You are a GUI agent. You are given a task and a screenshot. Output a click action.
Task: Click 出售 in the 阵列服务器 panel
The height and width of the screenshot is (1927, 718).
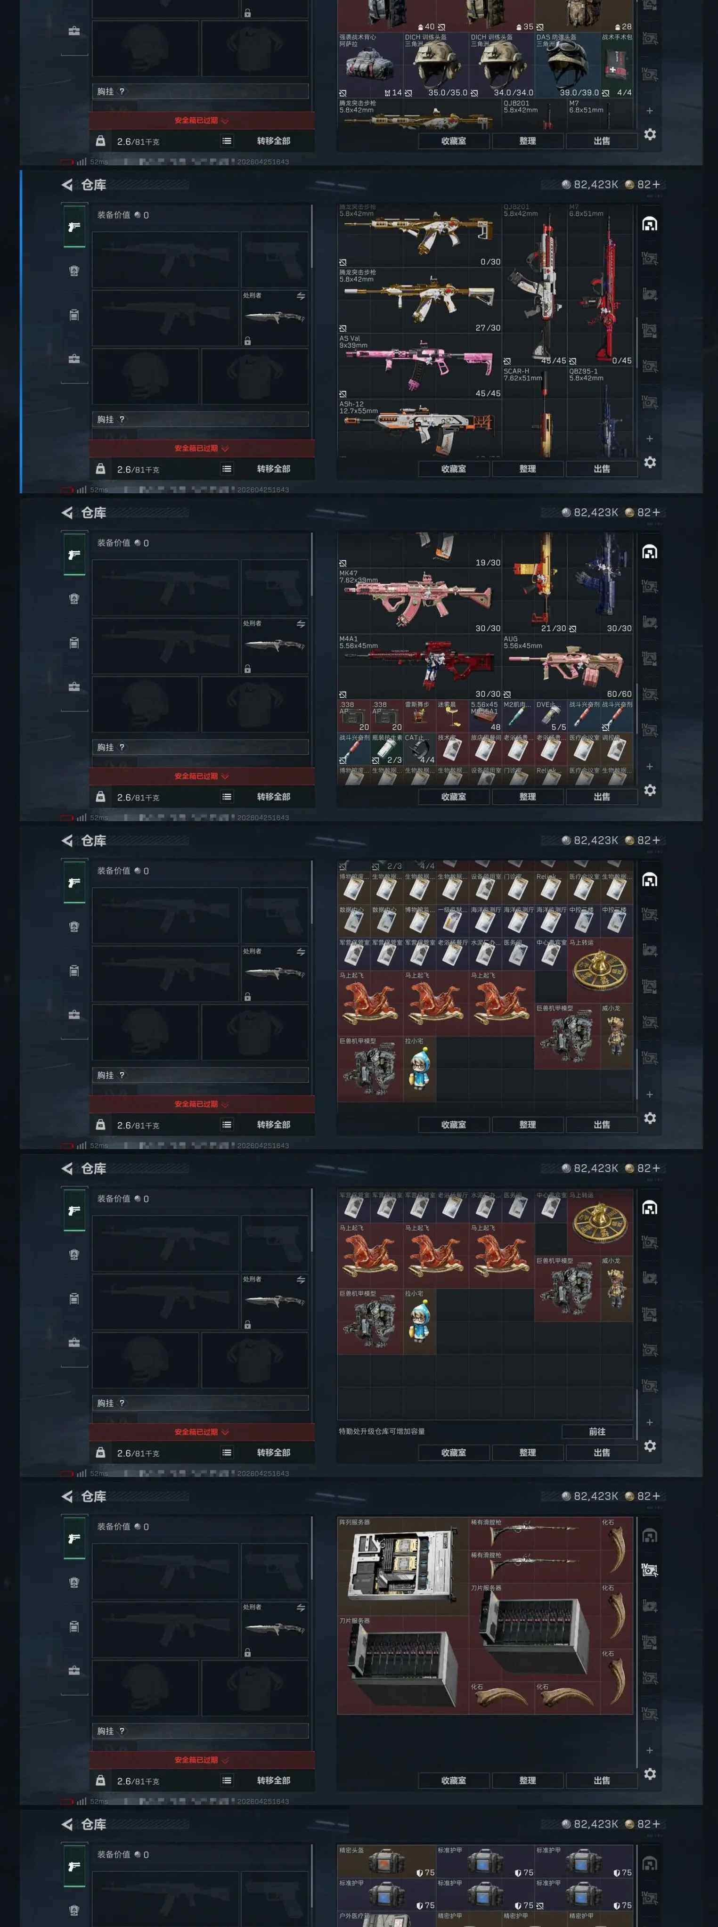[601, 1780]
